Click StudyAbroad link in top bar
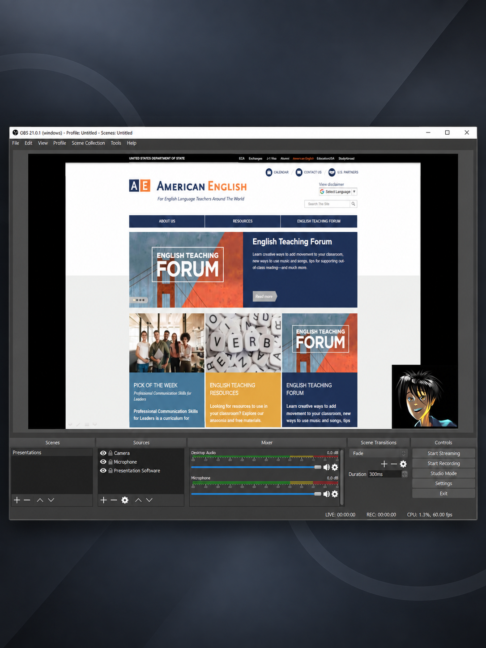486x648 pixels. [346, 158]
